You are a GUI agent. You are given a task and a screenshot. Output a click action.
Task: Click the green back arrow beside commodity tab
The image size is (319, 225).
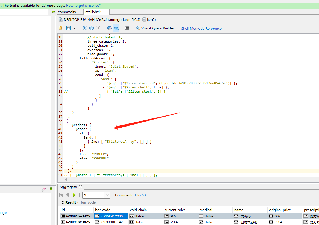click(53, 12)
